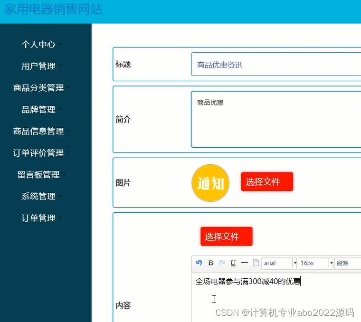Click the undo icon in editor toolbar
This screenshot has height=322, width=361.
[x=199, y=263]
